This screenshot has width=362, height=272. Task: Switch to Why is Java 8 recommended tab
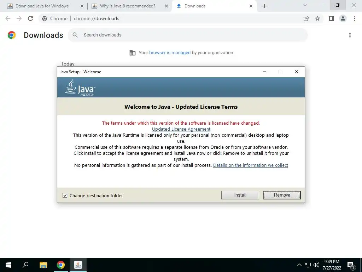127,6
